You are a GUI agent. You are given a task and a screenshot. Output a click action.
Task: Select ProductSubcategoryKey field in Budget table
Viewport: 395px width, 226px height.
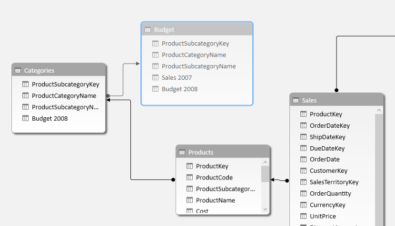pyautogui.click(x=196, y=44)
